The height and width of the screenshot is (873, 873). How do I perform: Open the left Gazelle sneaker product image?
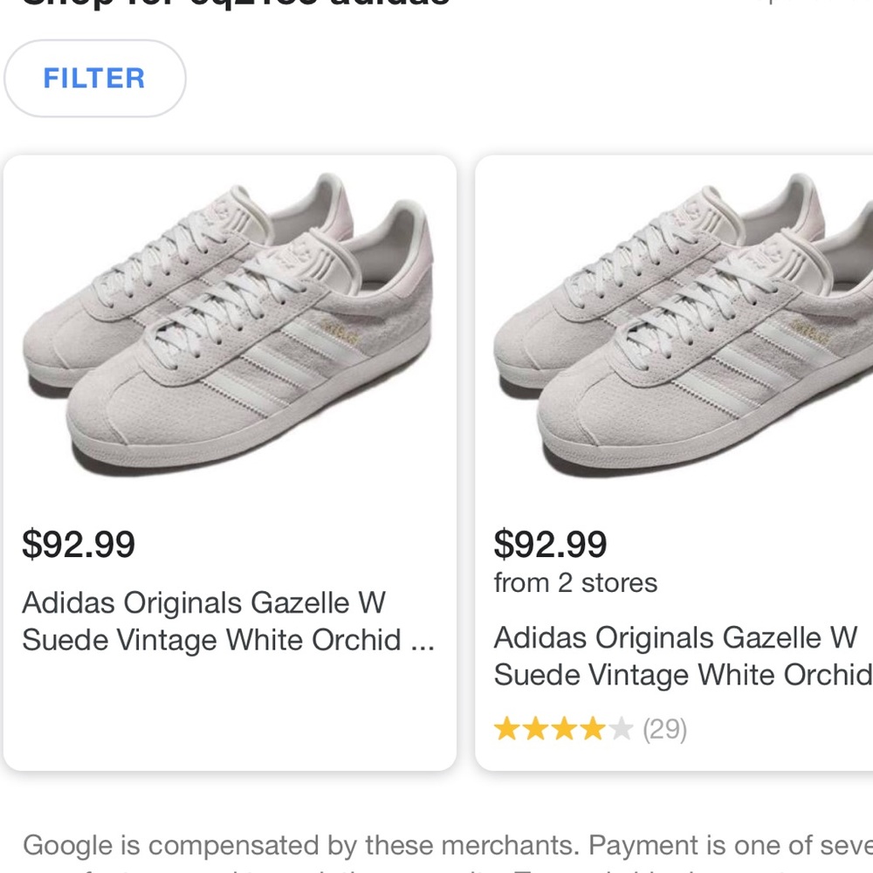[x=230, y=332]
